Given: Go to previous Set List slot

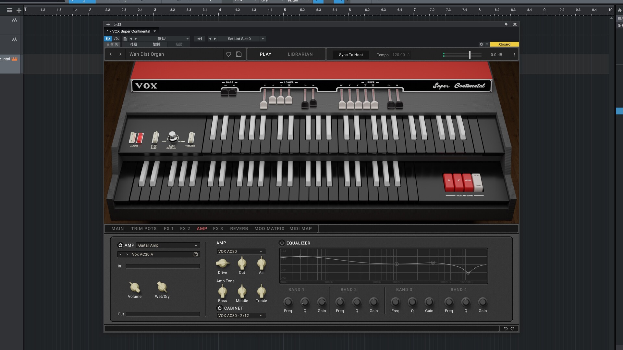Looking at the screenshot, I should 210,39.
